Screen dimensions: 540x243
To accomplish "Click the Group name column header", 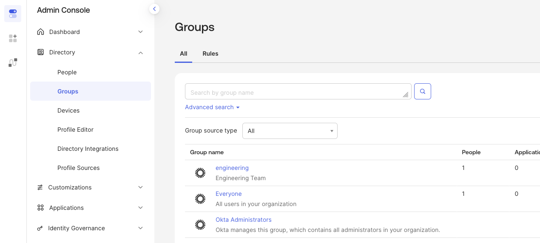I will (207, 152).
